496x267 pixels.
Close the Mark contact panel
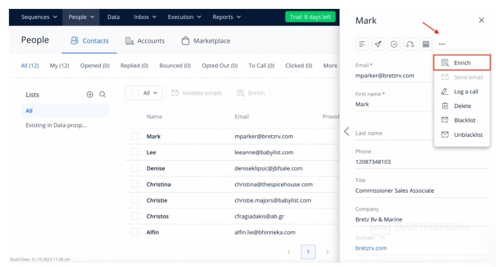click(x=481, y=20)
